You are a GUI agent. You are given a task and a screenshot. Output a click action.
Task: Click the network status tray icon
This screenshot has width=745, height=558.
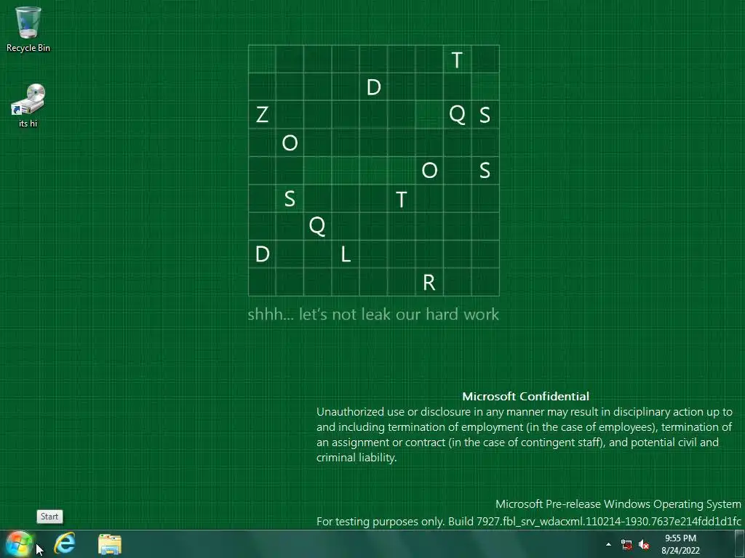[x=626, y=545]
